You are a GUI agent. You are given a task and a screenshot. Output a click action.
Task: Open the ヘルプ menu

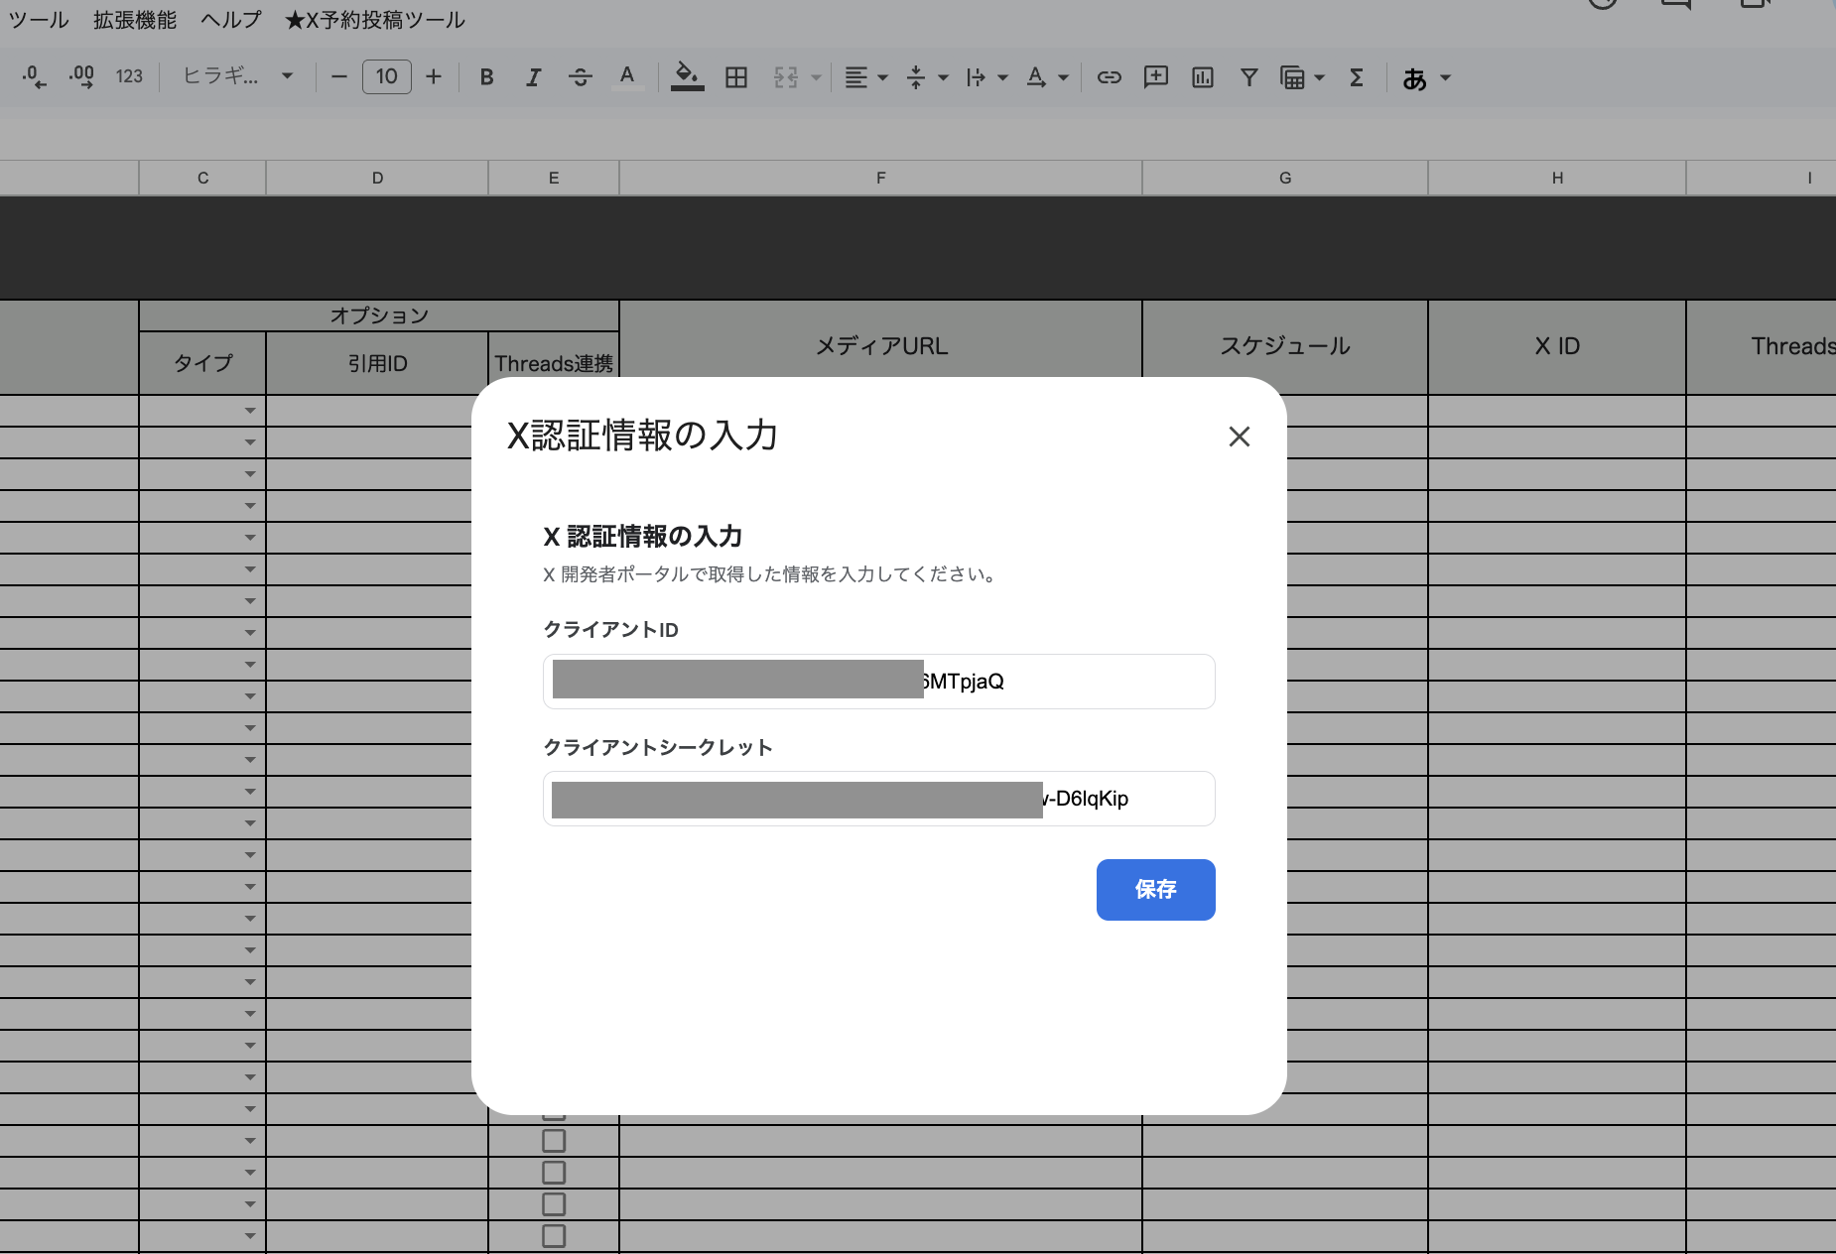231,20
